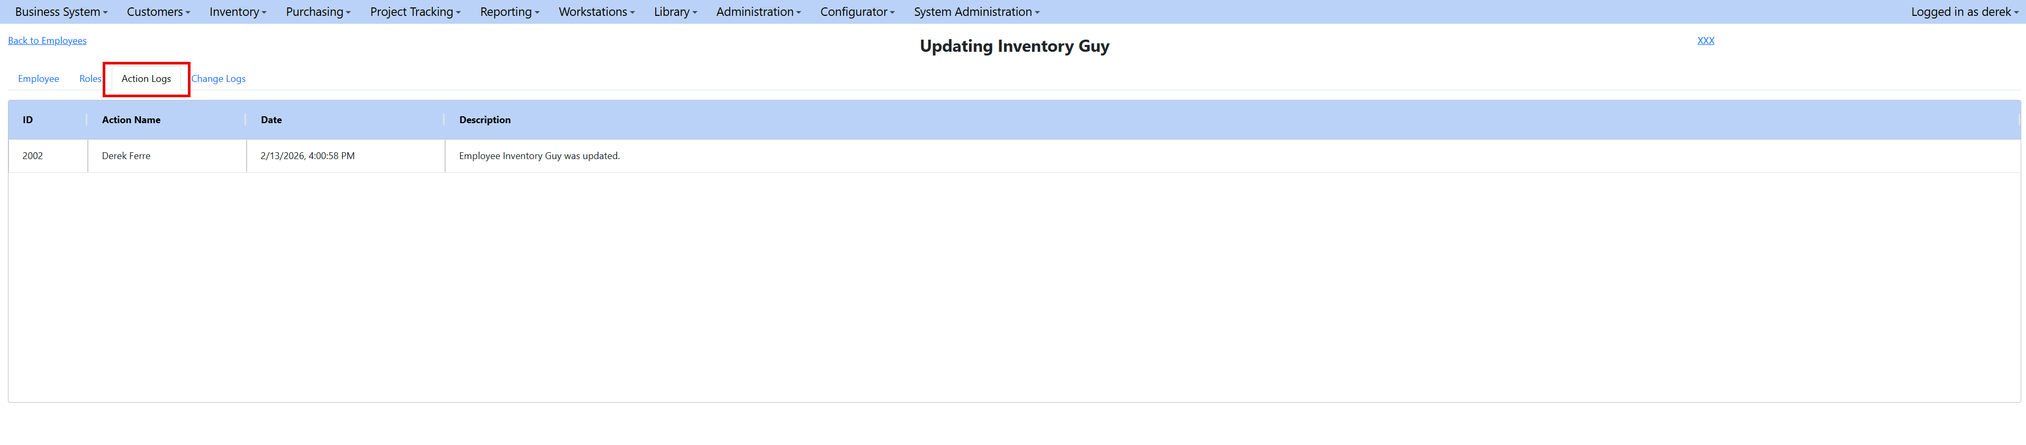Open the Workstations menu
Image resolution: width=2026 pixels, height=445 pixels.
pyautogui.click(x=596, y=12)
